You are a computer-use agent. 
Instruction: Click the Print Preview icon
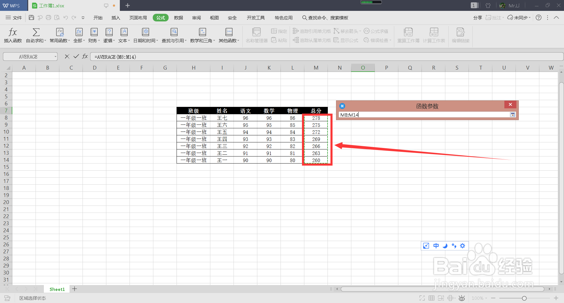[x=57, y=18]
